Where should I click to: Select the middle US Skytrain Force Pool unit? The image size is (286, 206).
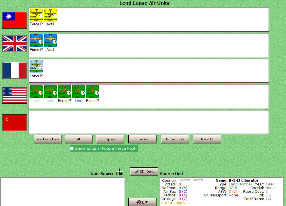64,92
